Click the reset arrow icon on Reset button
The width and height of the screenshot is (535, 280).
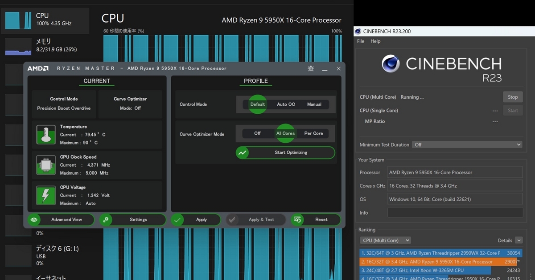(297, 220)
